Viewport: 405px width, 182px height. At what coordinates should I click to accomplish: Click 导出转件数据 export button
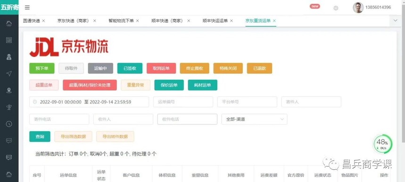(115, 137)
